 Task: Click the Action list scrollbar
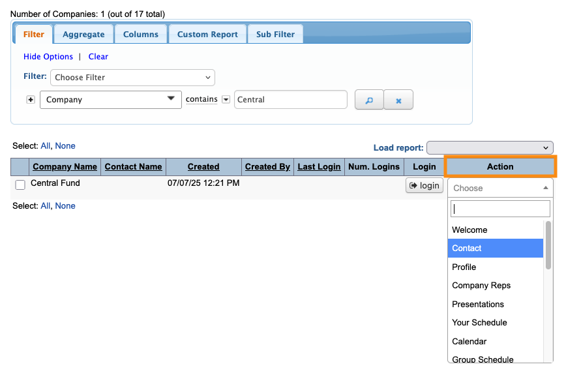[x=548, y=245]
